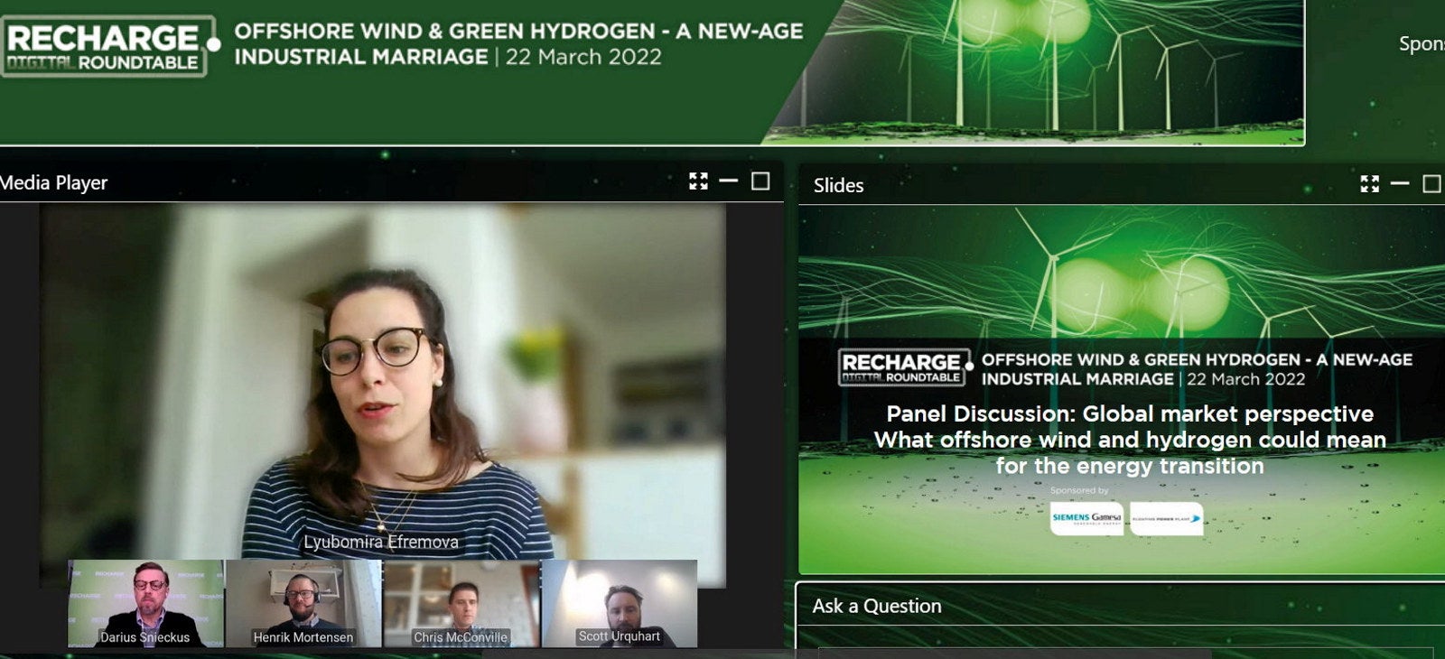Open the Siemens Gamesa sponsor logo
The height and width of the screenshot is (659, 1445).
pos(1086,518)
